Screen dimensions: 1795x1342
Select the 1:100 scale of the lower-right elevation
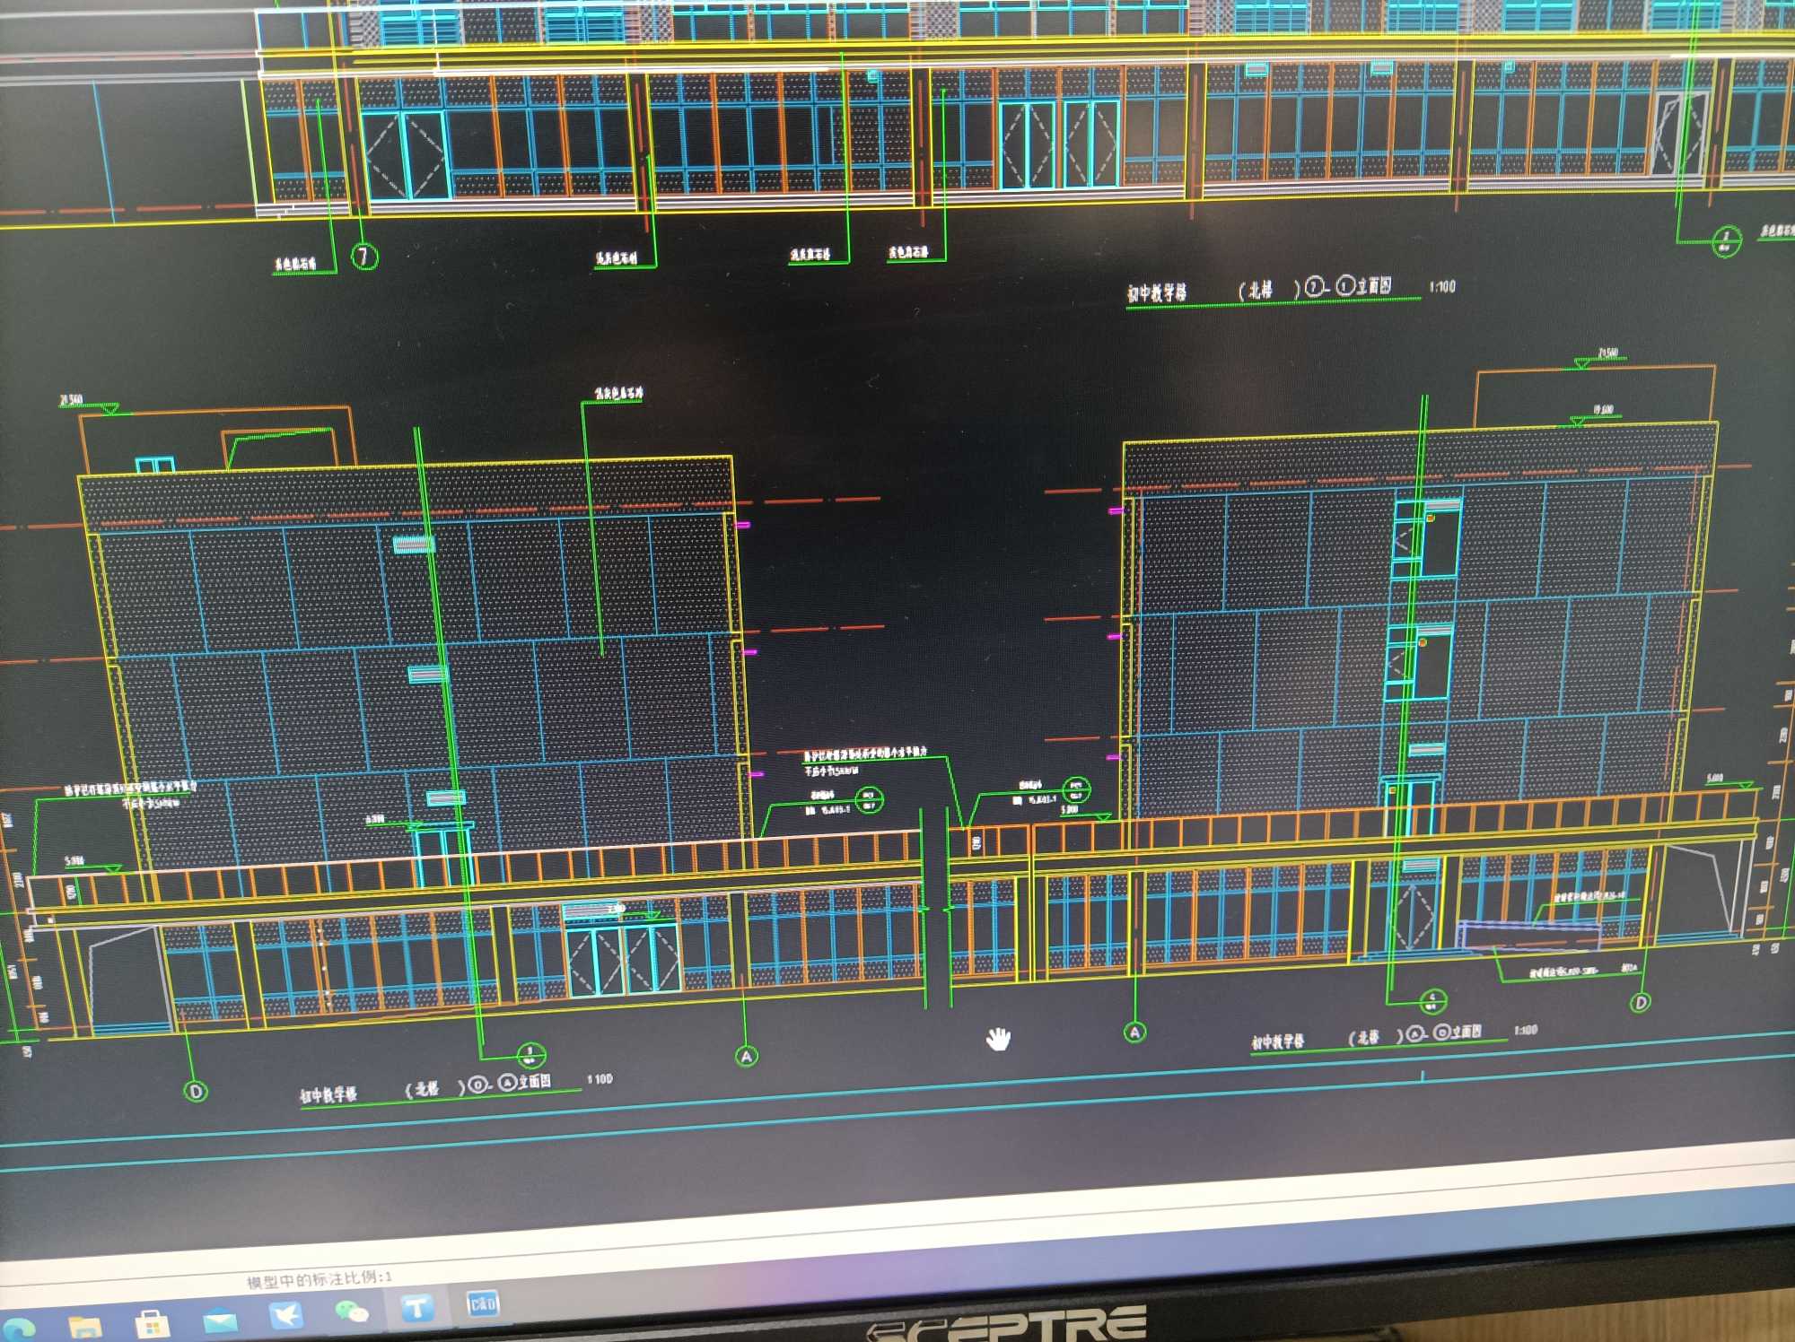click(x=1526, y=1030)
